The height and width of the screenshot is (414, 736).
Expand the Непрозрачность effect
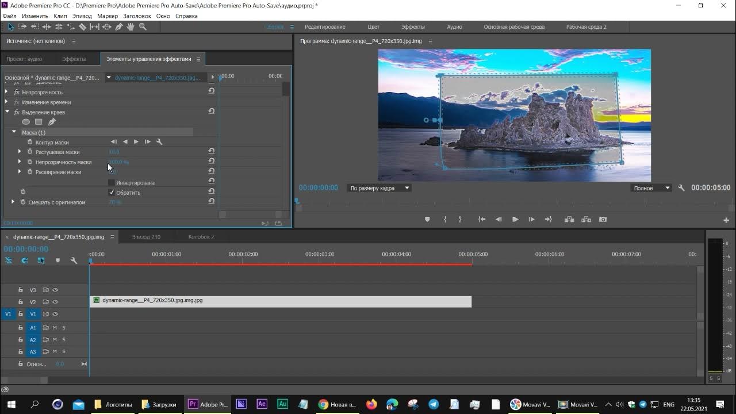point(7,92)
